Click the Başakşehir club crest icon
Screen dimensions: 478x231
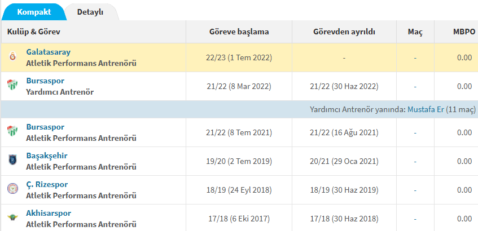[12, 161]
